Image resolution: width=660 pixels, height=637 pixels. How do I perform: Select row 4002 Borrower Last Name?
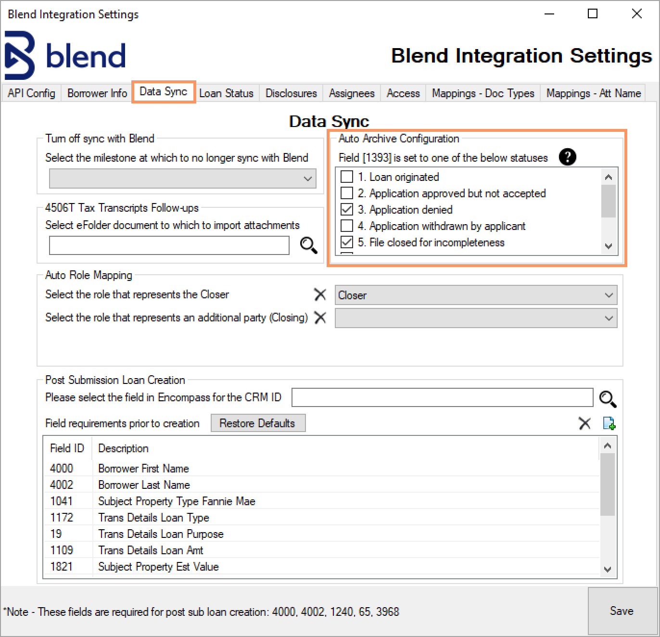click(x=322, y=484)
